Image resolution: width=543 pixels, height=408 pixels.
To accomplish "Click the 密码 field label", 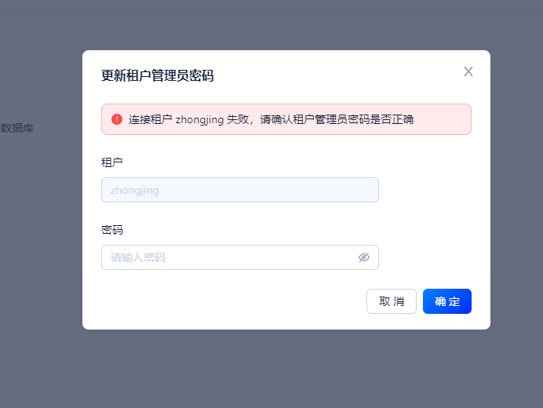I will coord(112,230).
